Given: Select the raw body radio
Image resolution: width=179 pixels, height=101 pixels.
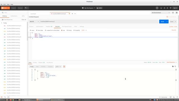Looking at the screenshot, I should pyautogui.click(x=62, y=30).
